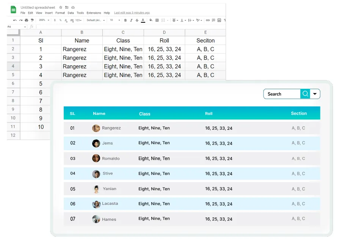The image size is (347, 250).
Task: Decrease decimal places
Action: [66, 20]
